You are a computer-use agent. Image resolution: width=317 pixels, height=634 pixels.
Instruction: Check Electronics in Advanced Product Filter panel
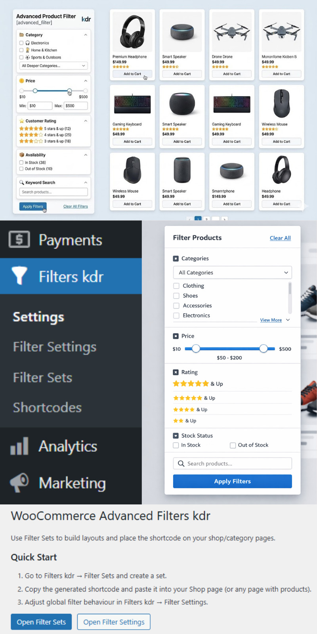point(21,43)
